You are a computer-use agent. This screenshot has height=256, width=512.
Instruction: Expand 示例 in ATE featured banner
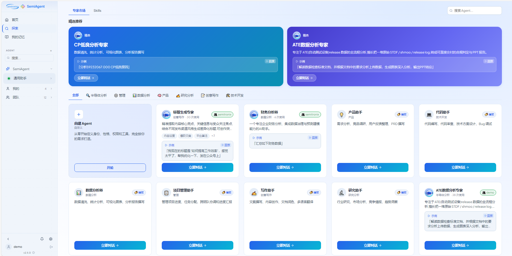click(x=300, y=61)
